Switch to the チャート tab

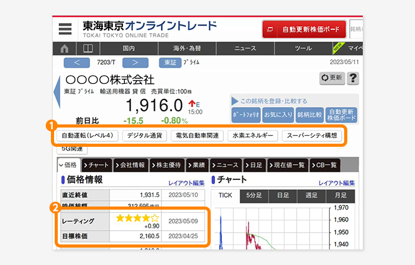(97, 165)
